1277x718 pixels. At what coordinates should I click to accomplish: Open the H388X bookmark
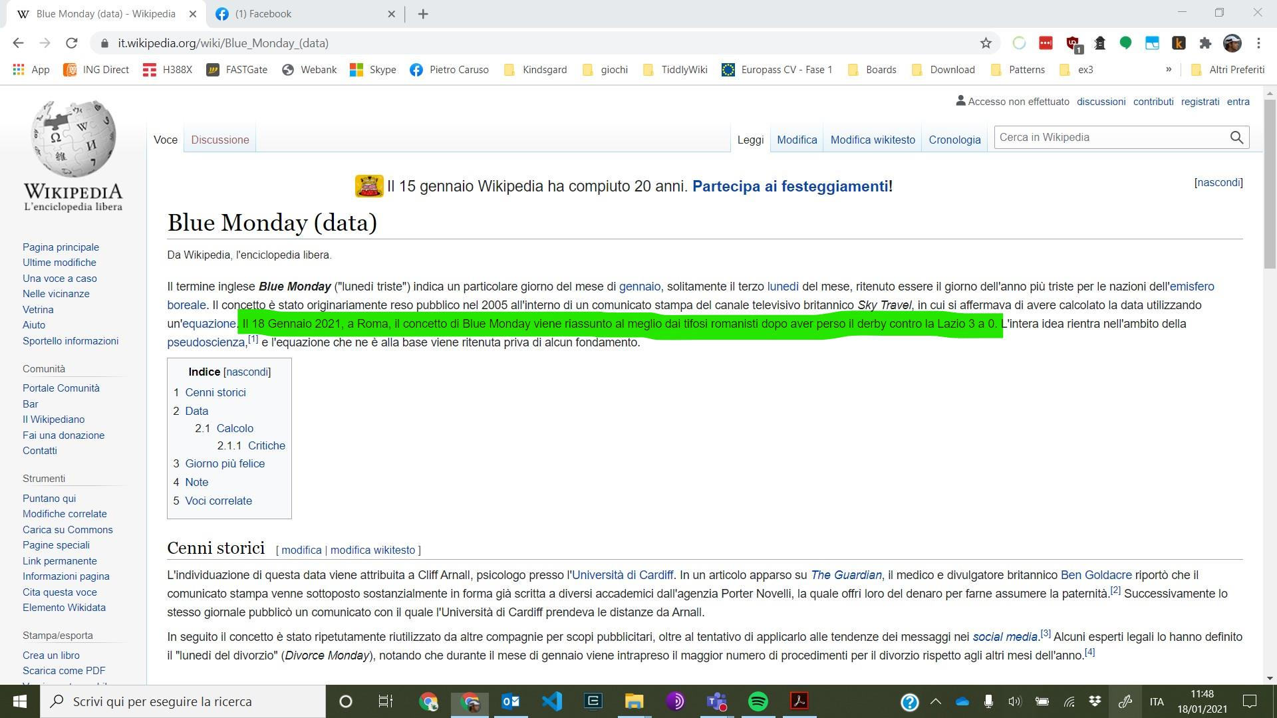(x=168, y=70)
